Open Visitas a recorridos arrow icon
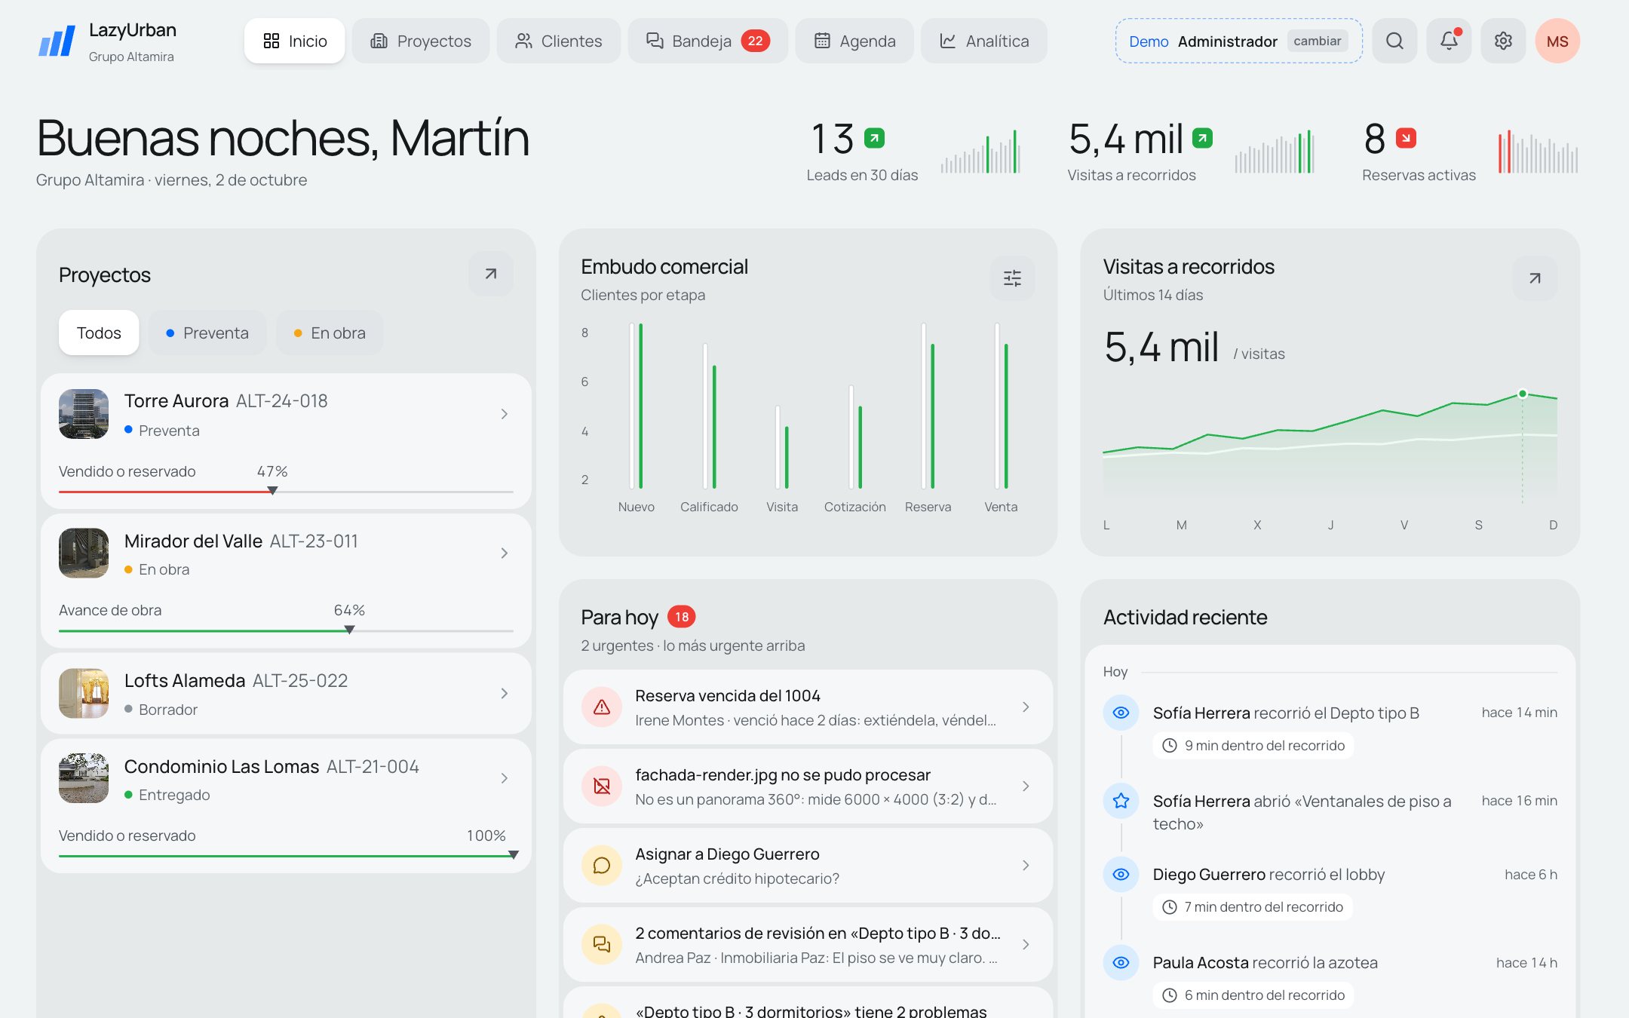1629x1018 pixels. pyautogui.click(x=1535, y=278)
